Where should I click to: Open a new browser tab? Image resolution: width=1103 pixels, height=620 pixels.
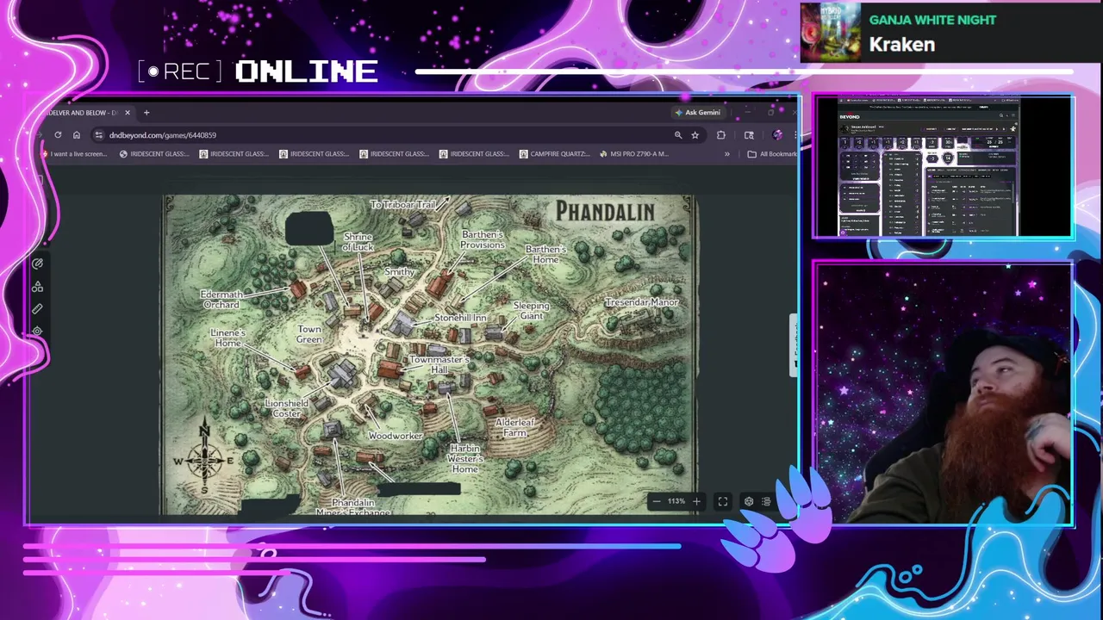pyautogui.click(x=146, y=113)
